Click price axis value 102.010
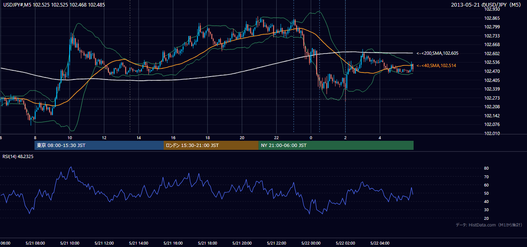Viewport: 527px width, 247px height. (492, 133)
